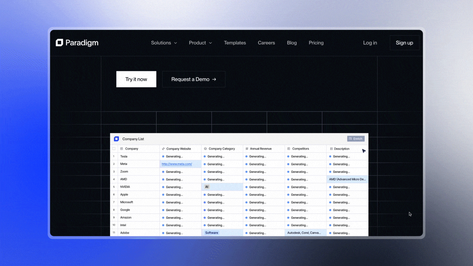This screenshot has width=473, height=266.
Task: Click the Try it now button
Action: [x=136, y=79]
